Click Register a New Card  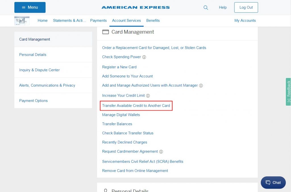pos(119,67)
